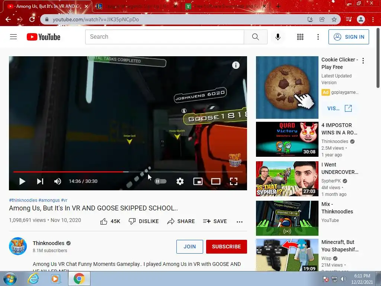This screenshot has width=381, height=286.
Task: Bookmark this page with star
Action: click(334, 19)
